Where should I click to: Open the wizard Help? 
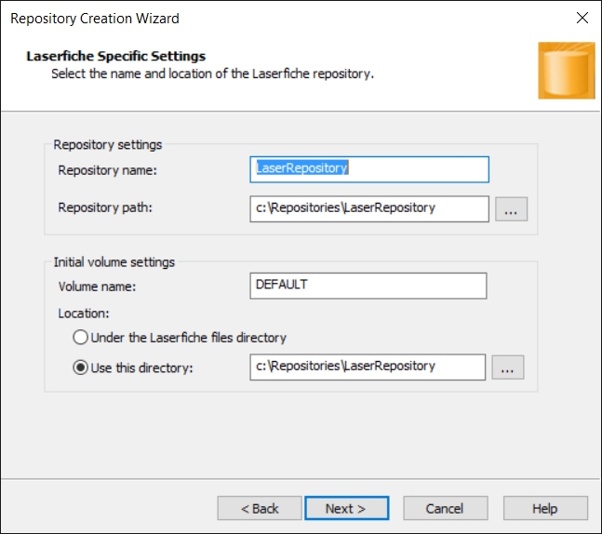[545, 508]
